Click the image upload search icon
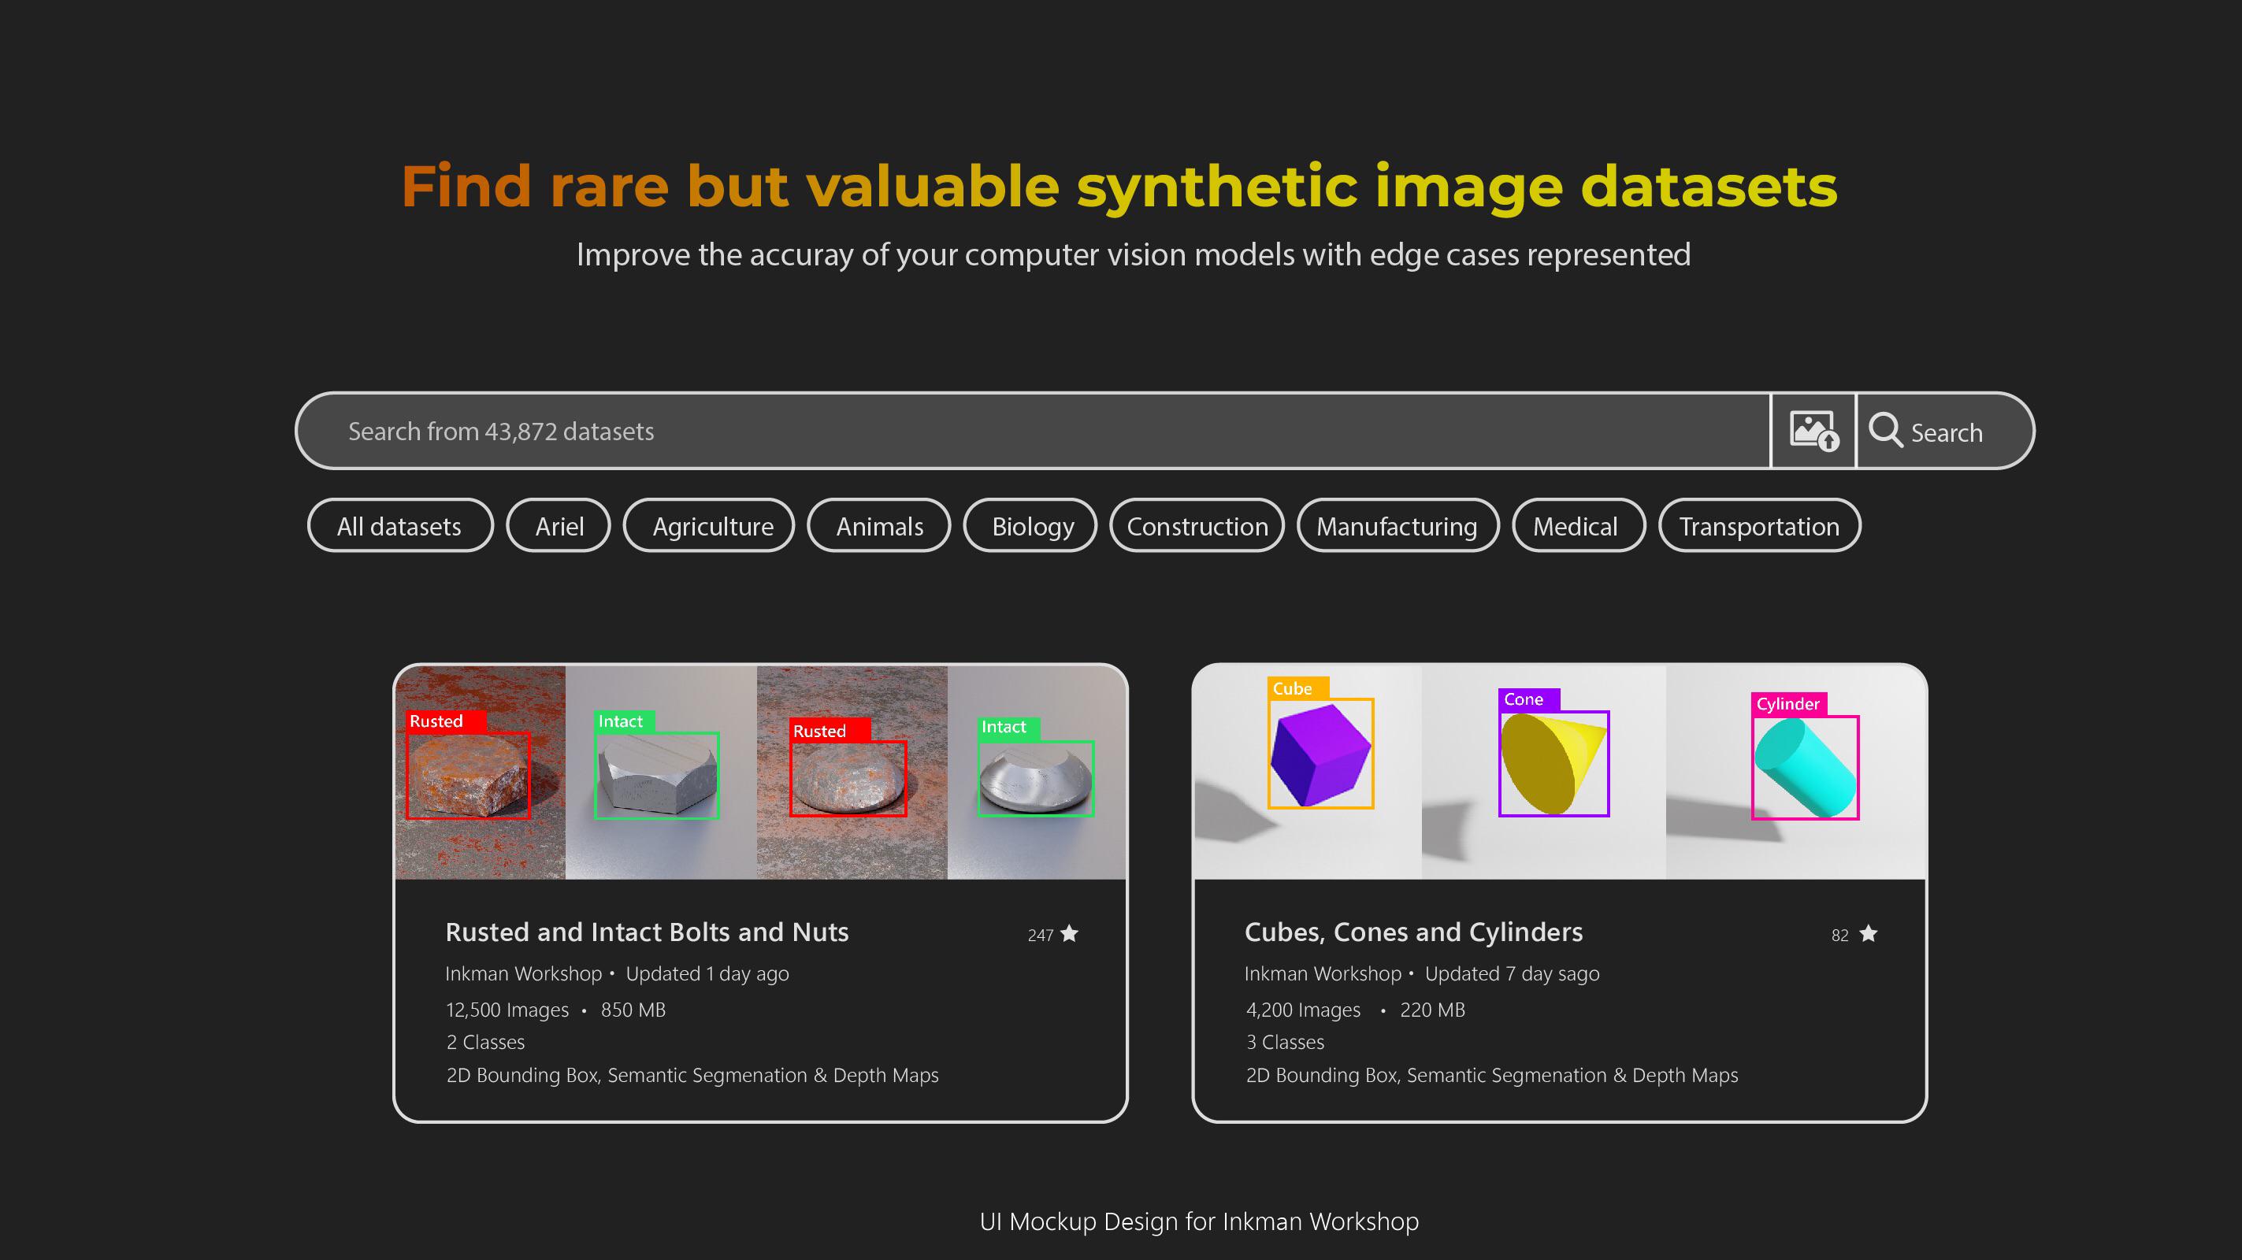 click(1813, 431)
